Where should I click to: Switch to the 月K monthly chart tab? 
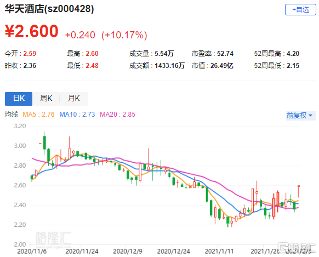coord(73,99)
